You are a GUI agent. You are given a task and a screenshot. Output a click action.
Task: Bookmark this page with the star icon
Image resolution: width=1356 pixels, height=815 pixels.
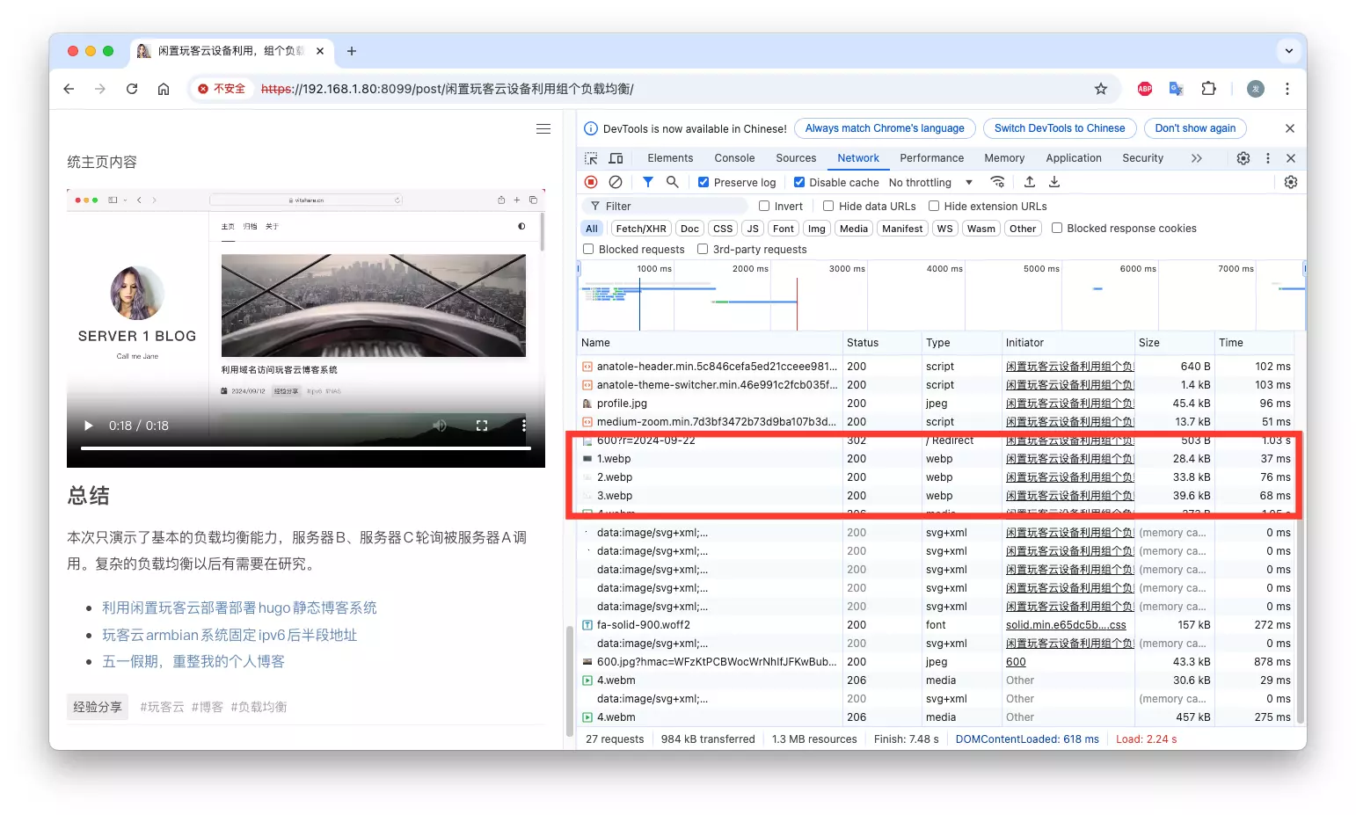(x=1100, y=89)
